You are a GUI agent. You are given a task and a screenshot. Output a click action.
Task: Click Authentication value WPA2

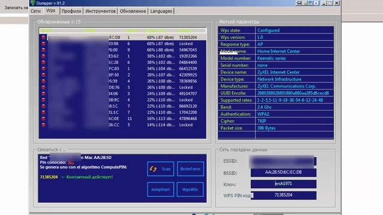[x=263, y=114]
